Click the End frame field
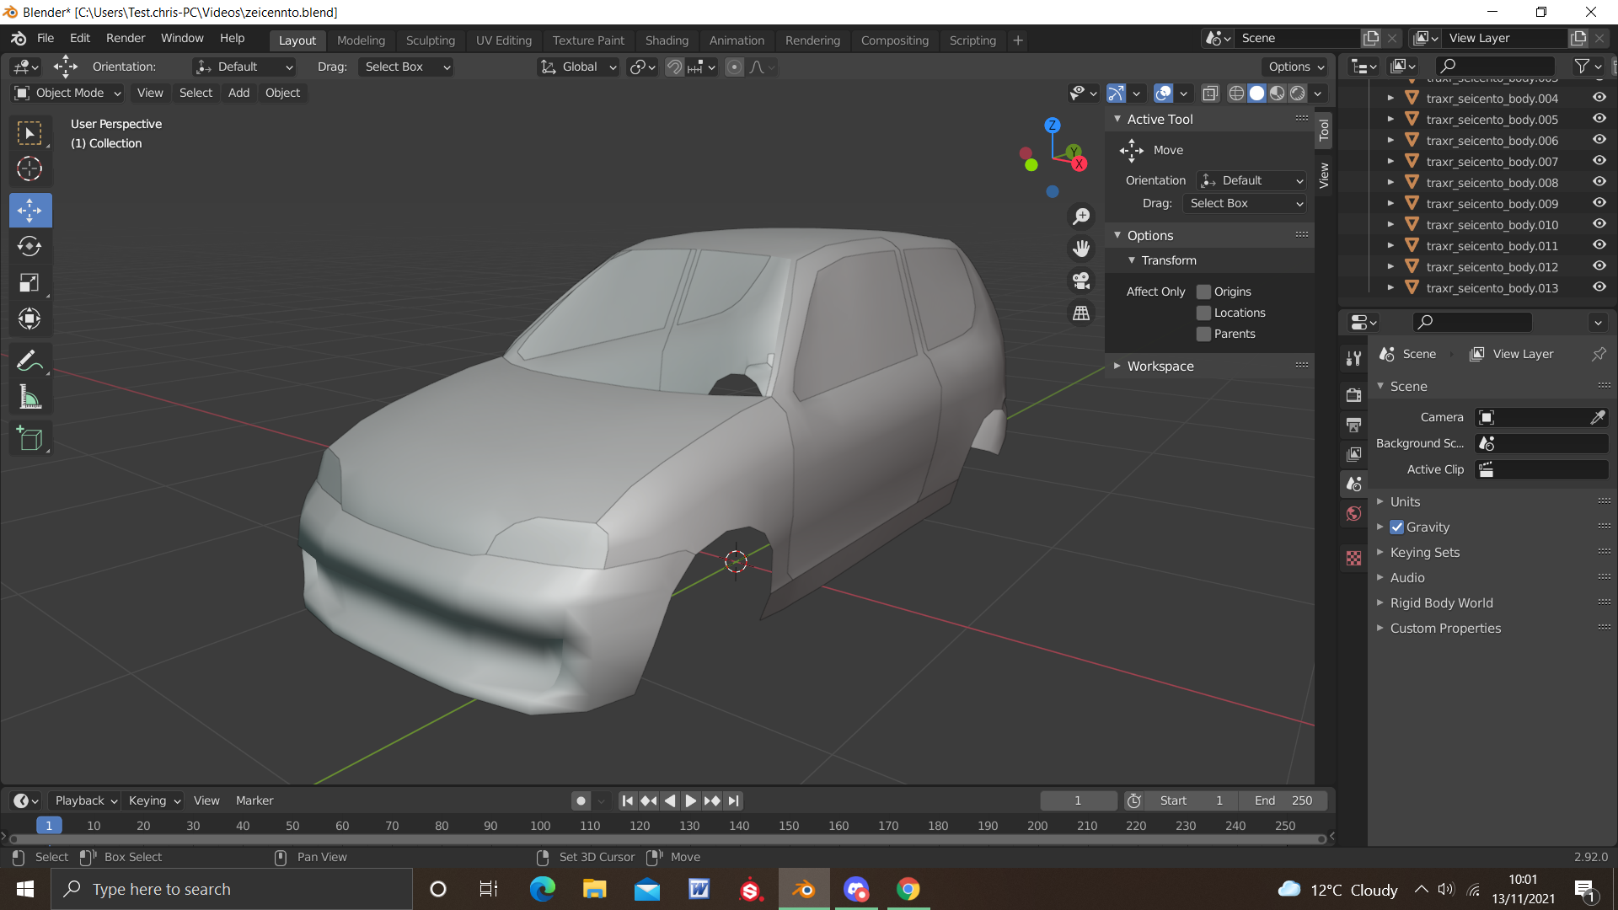The height and width of the screenshot is (910, 1618). 1283,800
